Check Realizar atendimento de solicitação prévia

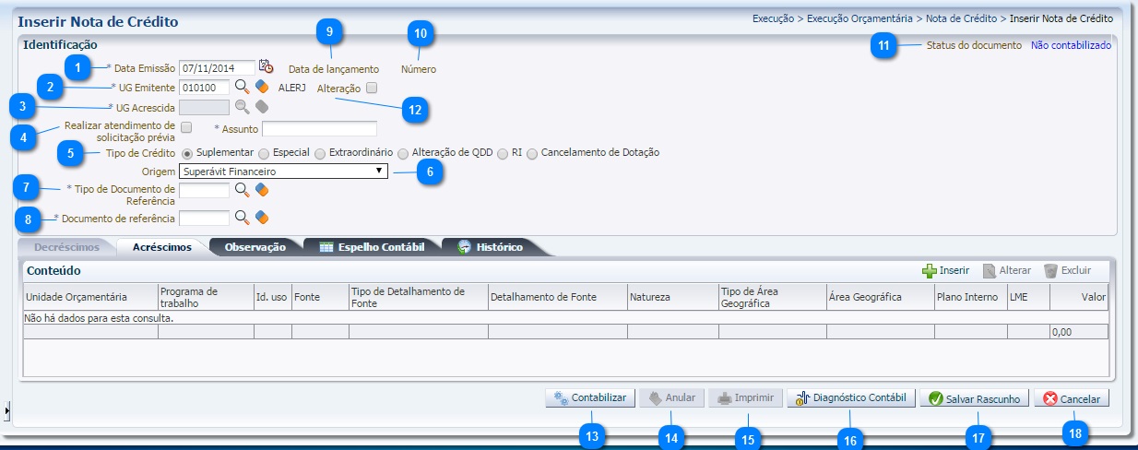click(186, 126)
